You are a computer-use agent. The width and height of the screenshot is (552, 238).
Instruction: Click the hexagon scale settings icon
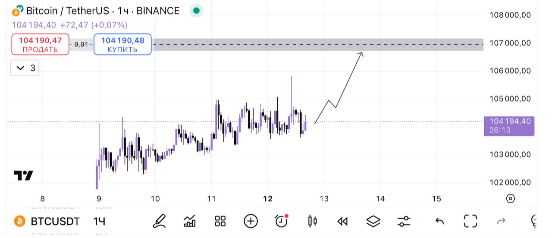click(510, 198)
